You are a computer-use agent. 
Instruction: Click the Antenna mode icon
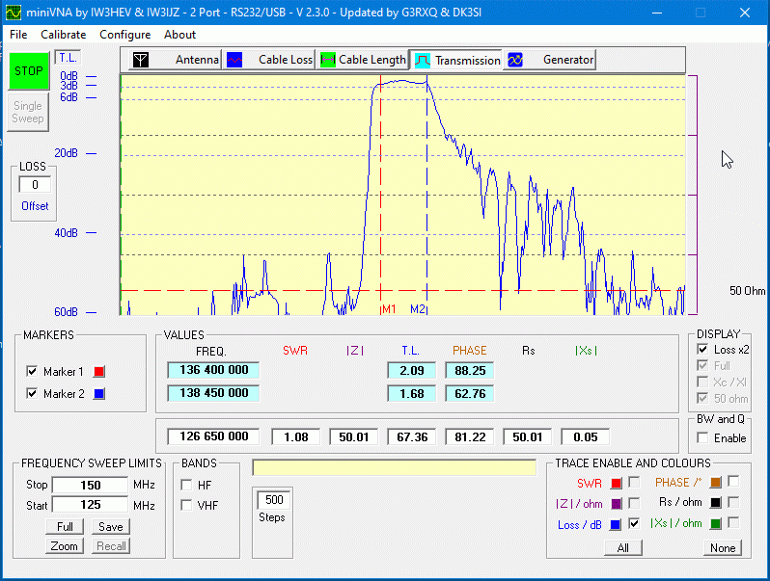(x=141, y=60)
